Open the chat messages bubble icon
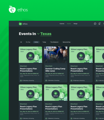 95,24
